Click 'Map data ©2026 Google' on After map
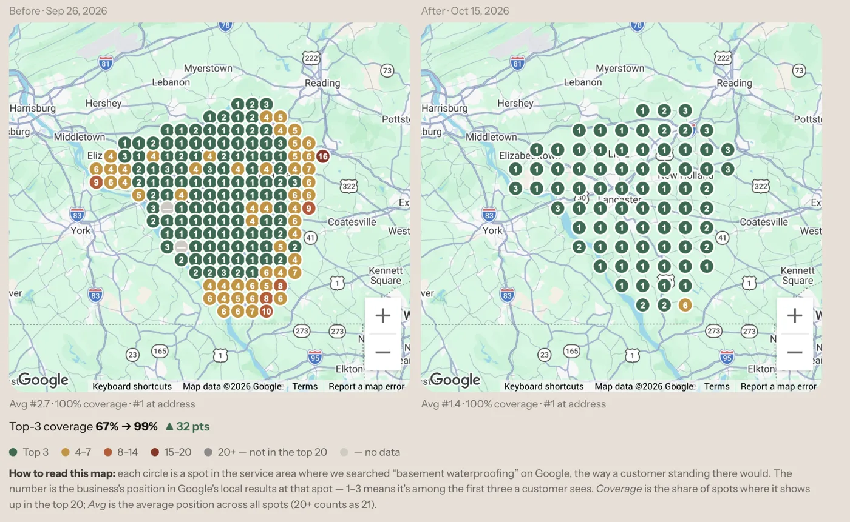 click(644, 386)
